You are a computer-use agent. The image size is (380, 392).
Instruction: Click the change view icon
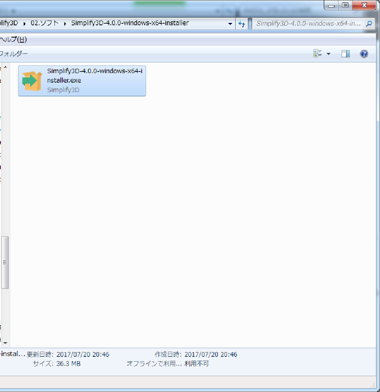pos(318,54)
